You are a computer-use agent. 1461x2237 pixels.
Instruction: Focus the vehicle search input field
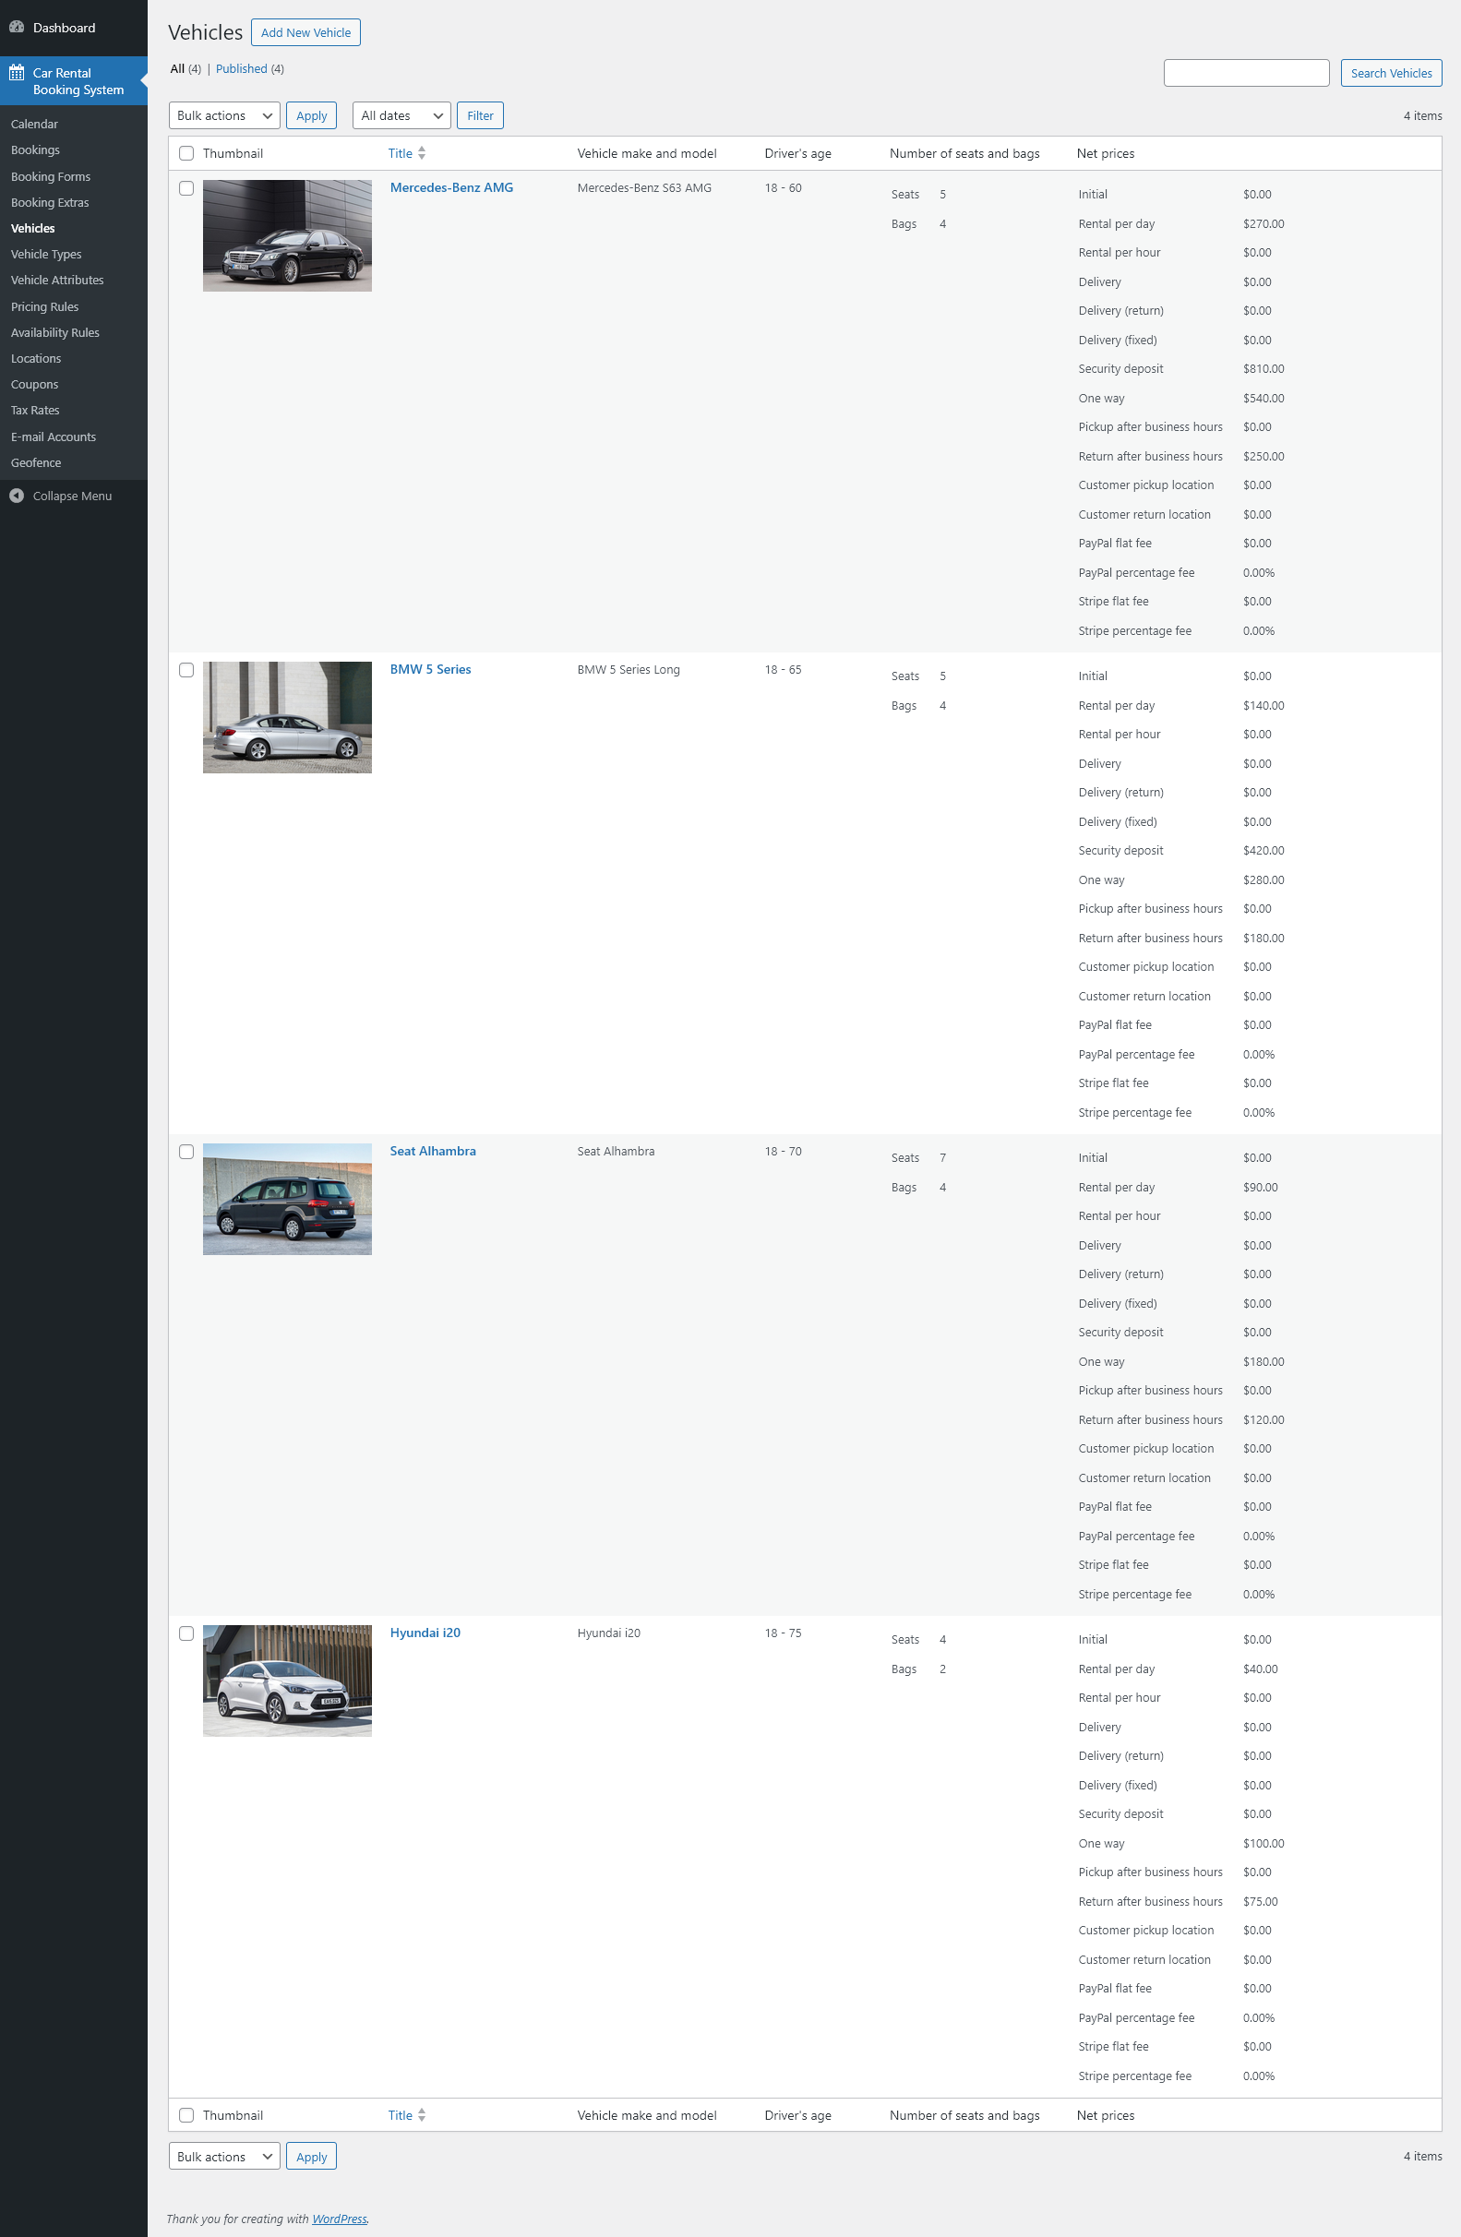tap(1247, 72)
